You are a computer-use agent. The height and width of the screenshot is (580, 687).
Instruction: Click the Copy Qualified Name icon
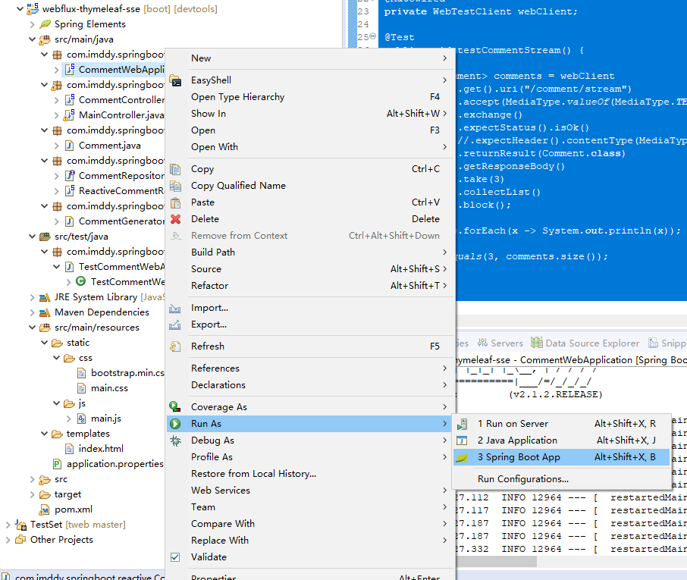175,186
